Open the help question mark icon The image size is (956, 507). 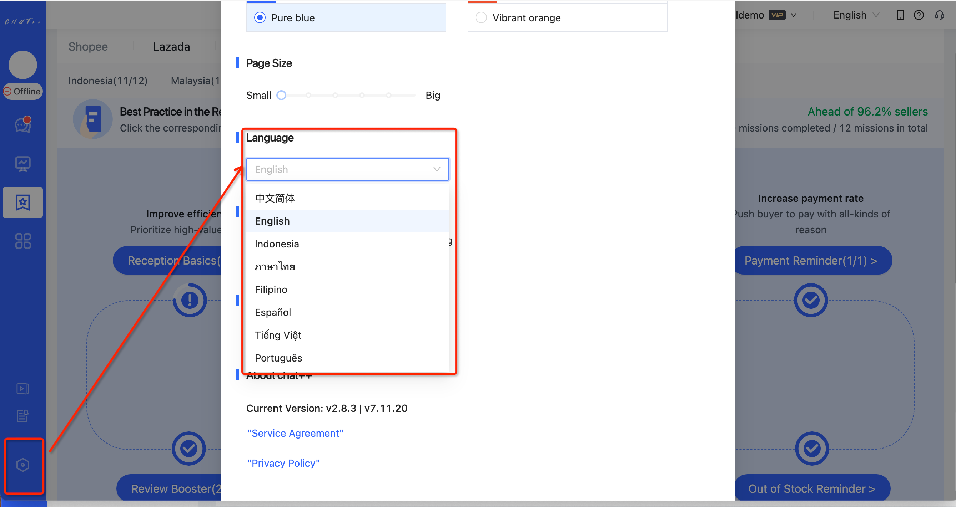(919, 15)
